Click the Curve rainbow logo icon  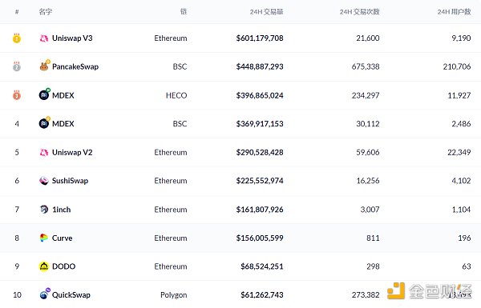[x=44, y=238]
